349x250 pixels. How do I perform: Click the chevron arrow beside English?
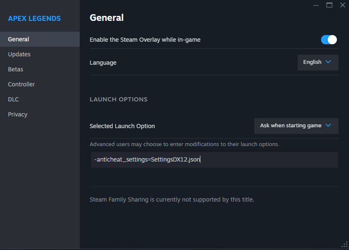pyautogui.click(x=328, y=62)
